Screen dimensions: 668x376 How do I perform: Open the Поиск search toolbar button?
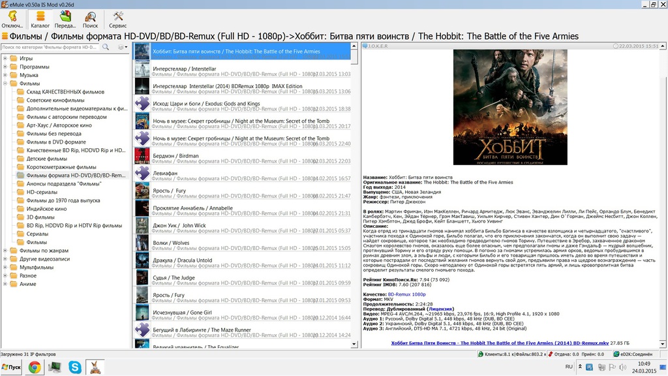tap(90, 20)
